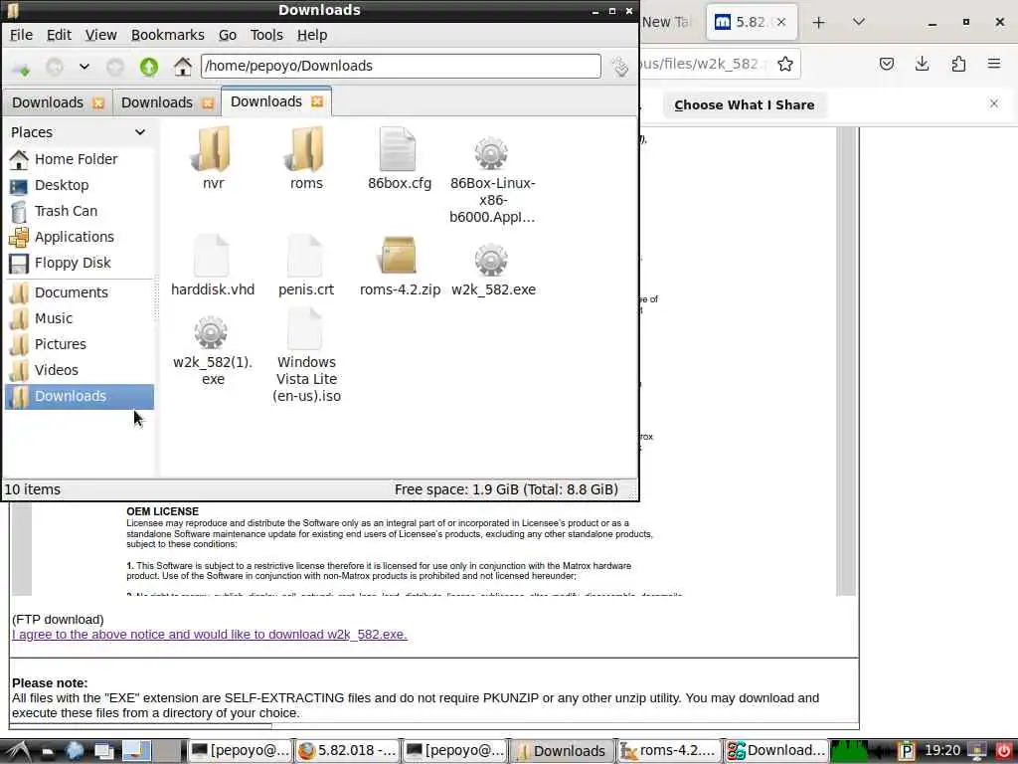
Task: Open the Go menu
Action: point(228,35)
